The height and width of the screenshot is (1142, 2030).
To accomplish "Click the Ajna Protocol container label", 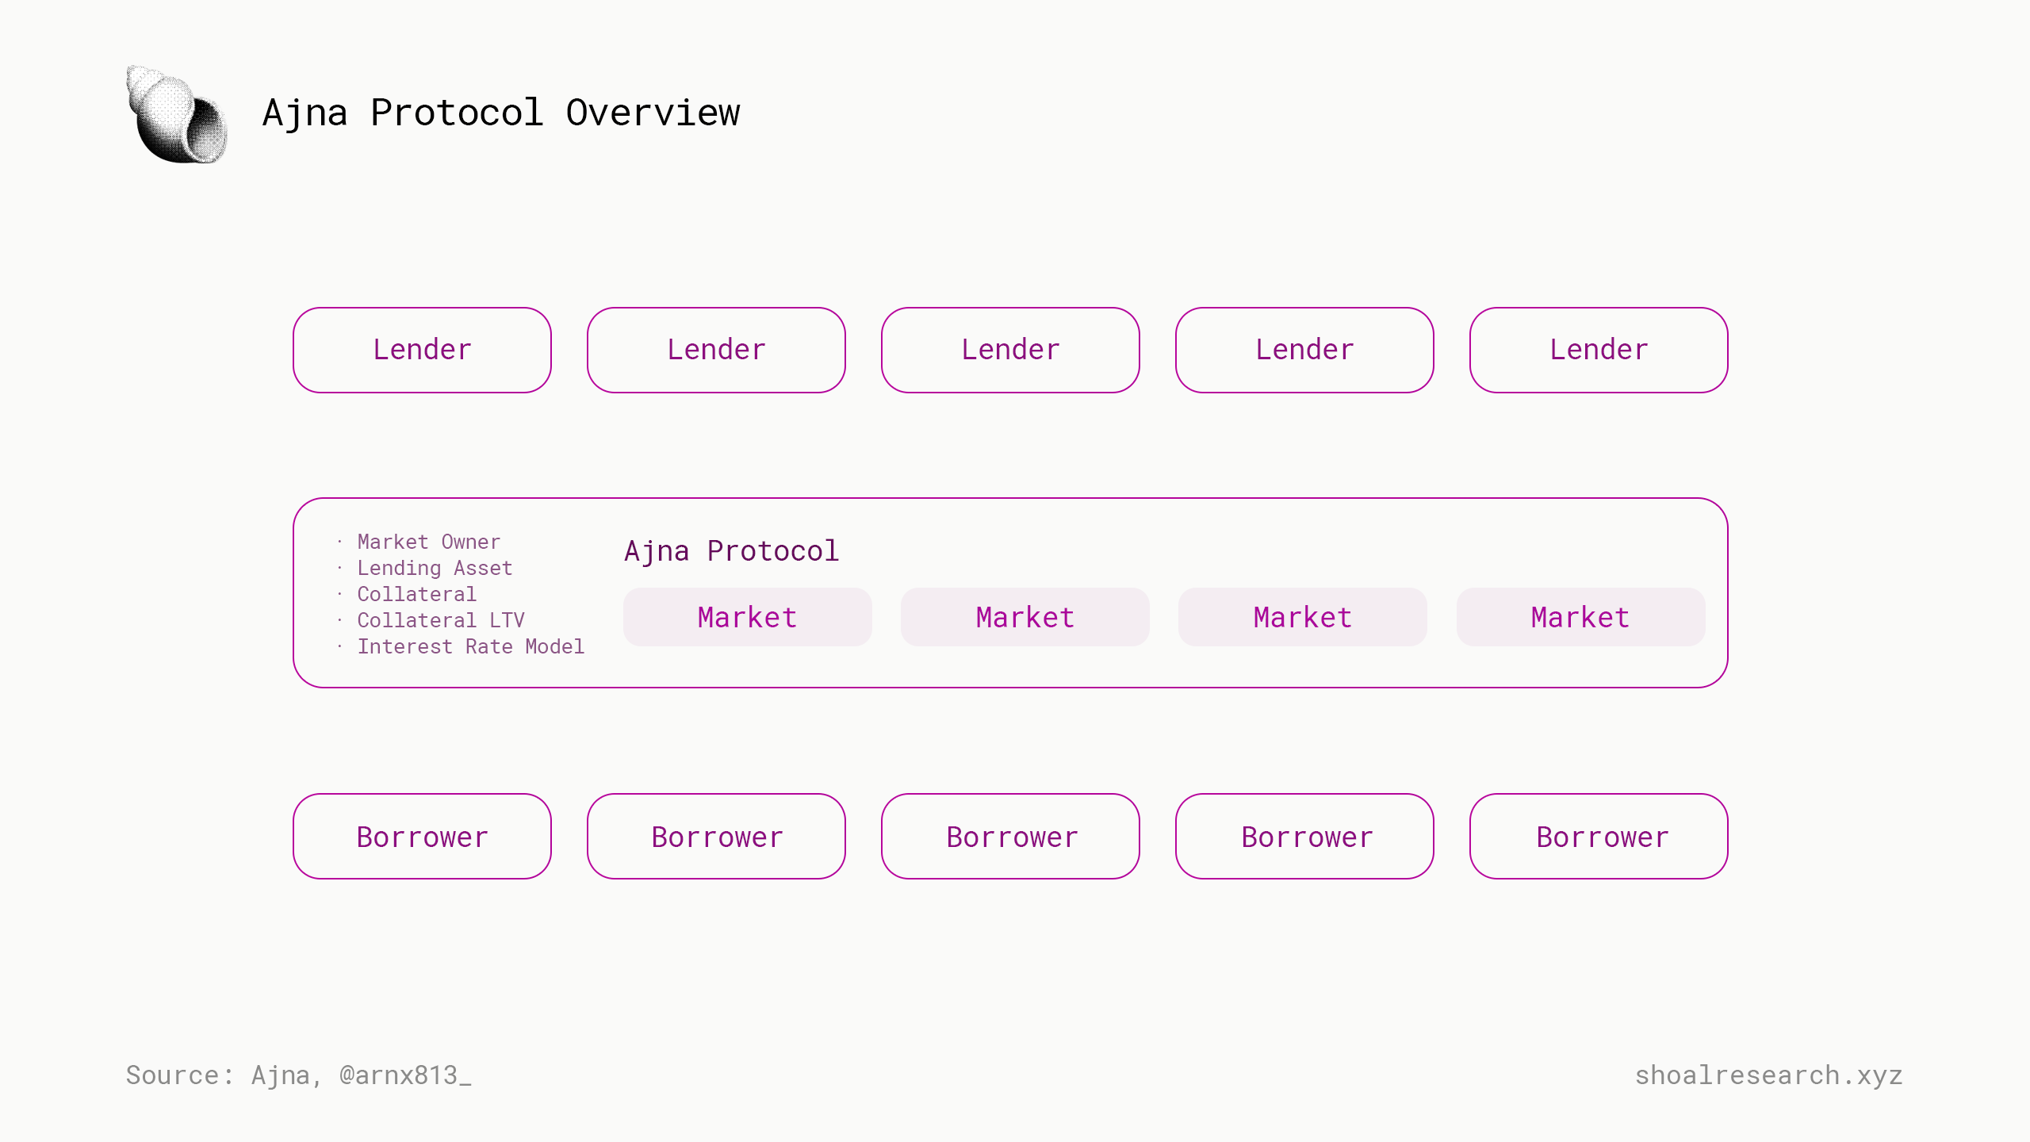I will (731, 551).
